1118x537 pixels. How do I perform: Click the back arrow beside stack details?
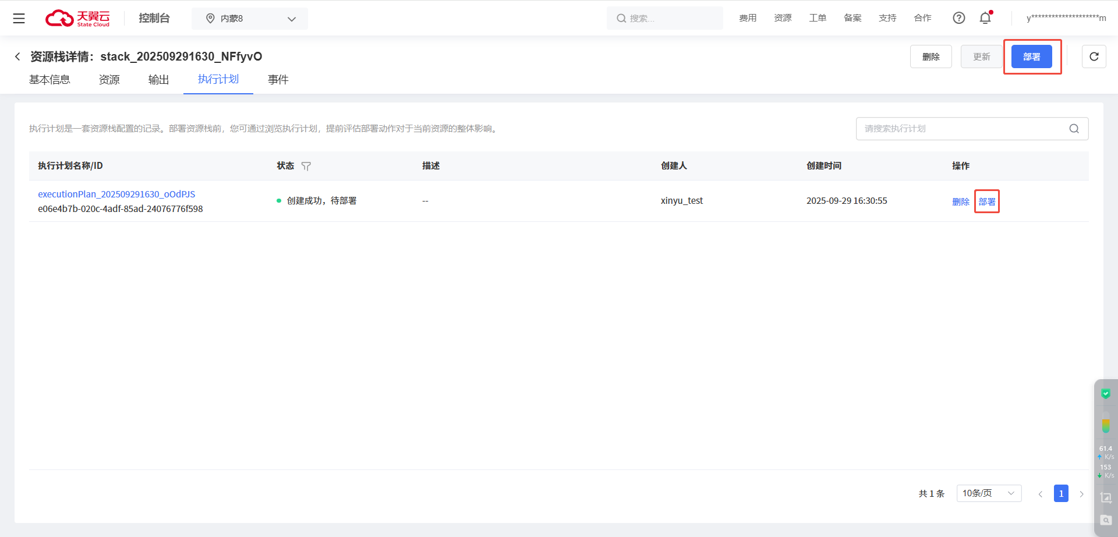point(17,56)
